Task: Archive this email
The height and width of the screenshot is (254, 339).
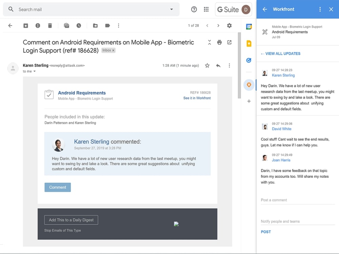Action: pos(25,25)
